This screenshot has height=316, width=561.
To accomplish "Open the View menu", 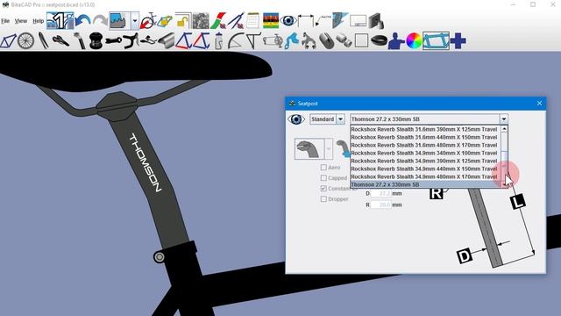I will [x=21, y=21].
